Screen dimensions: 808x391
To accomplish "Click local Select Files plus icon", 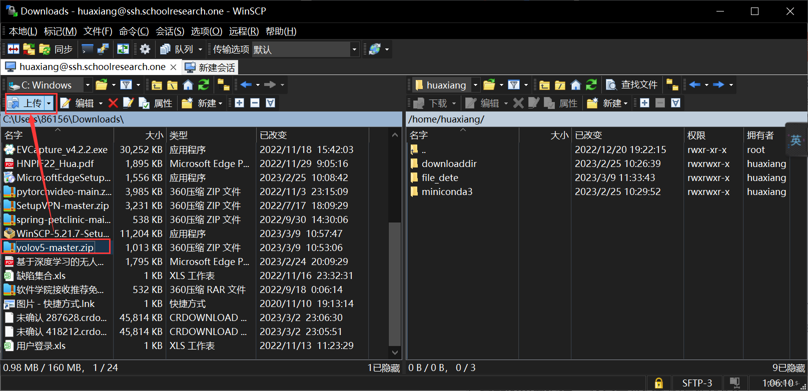I will 239,103.
